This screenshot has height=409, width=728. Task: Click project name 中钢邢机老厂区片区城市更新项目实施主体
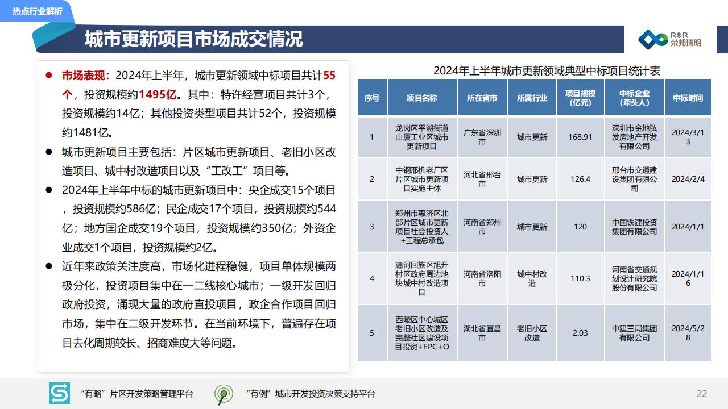(x=421, y=179)
